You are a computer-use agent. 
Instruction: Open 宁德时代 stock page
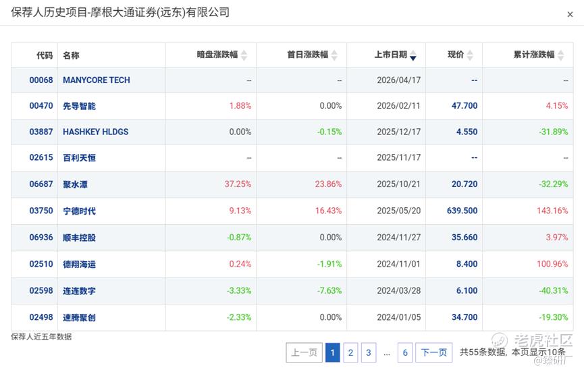(x=79, y=211)
